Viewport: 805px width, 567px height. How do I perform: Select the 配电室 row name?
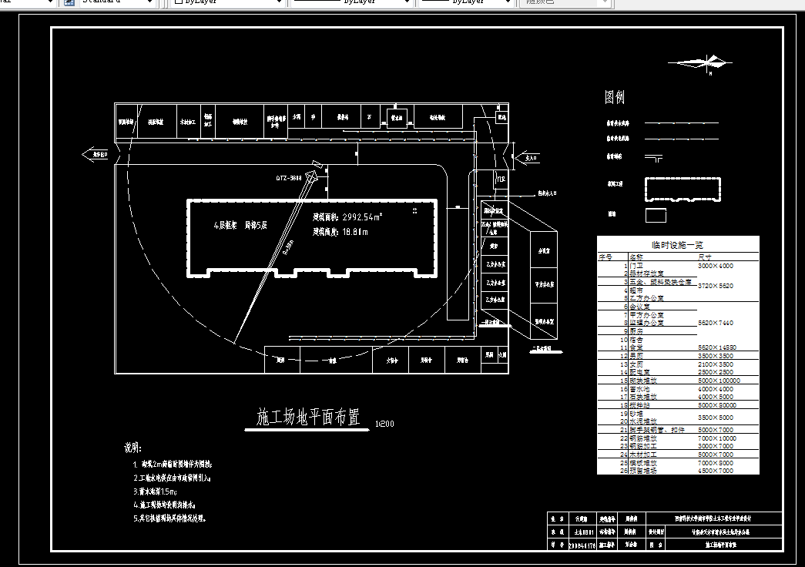tap(639, 372)
